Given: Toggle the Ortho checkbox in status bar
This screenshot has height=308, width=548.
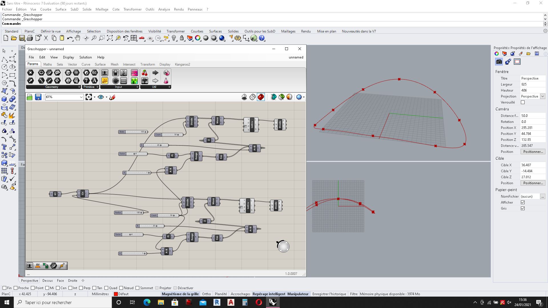Looking at the screenshot, I should pyautogui.click(x=206, y=294).
